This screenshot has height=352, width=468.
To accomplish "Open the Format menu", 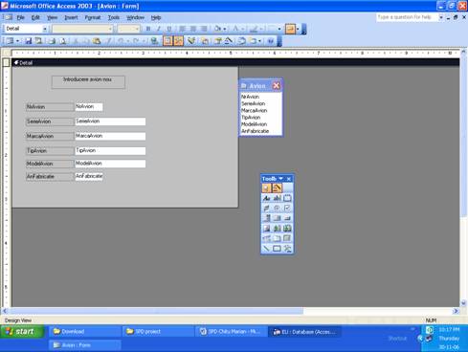I will click(93, 17).
